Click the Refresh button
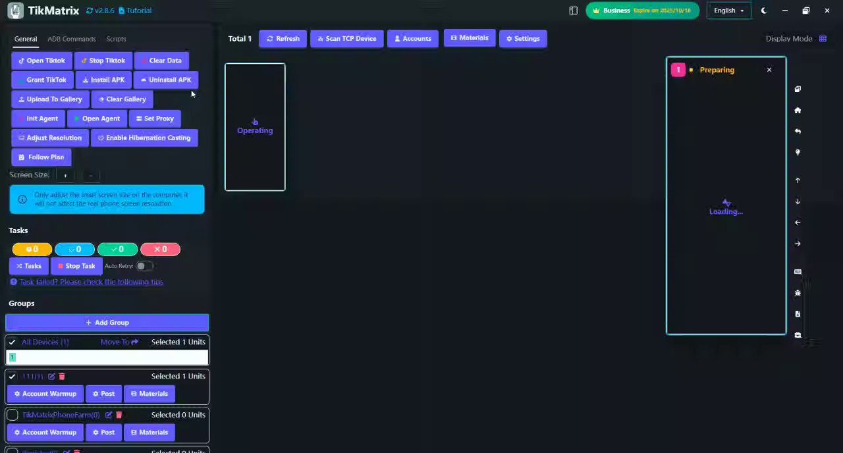This screenshot has width=843, height=453. (283, 39)
